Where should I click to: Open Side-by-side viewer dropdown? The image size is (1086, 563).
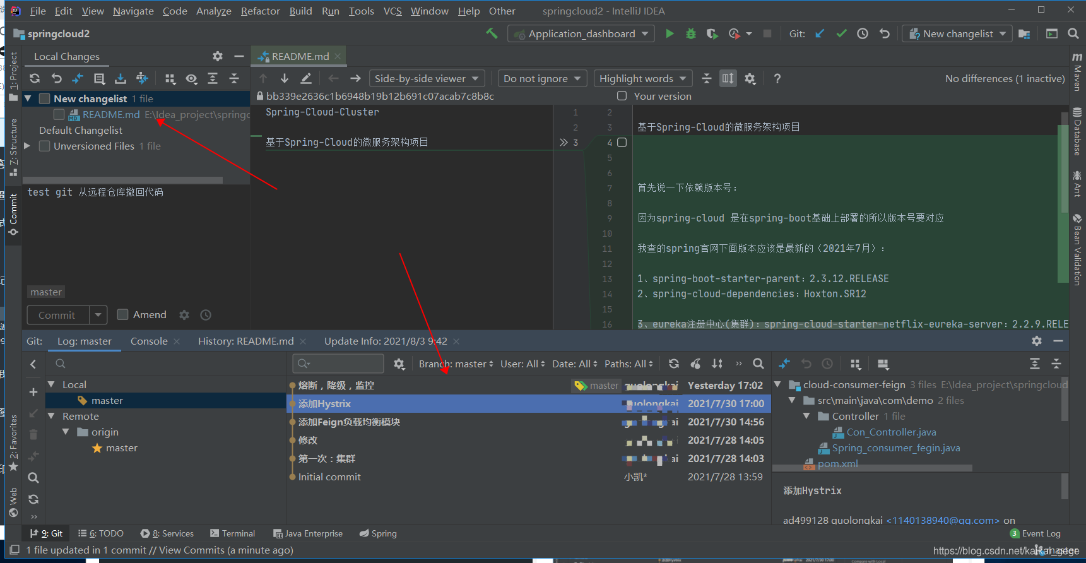coord(427,78)
